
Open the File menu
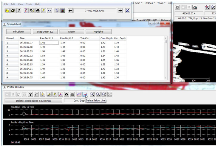click(x=6, y=4)
